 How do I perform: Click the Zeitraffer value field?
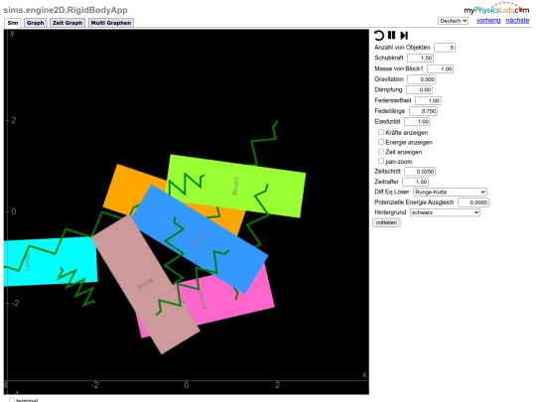pyautogui.click(x=416, y=182)
